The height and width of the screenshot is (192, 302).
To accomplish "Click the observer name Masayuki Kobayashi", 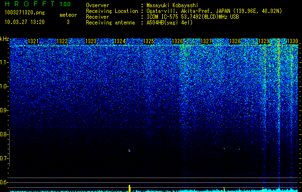I will point(172,5).
